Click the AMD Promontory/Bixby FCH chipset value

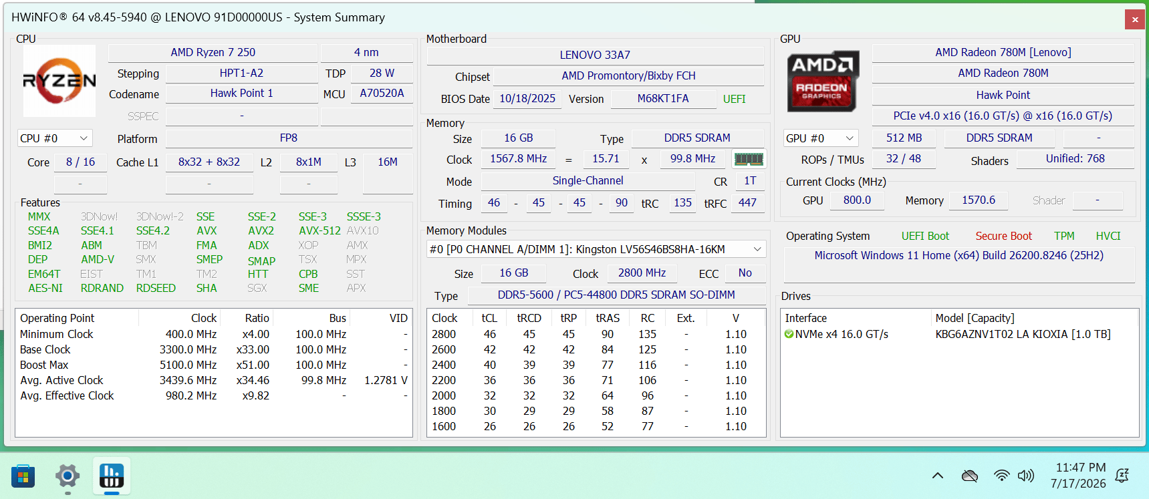click(628, 75)
